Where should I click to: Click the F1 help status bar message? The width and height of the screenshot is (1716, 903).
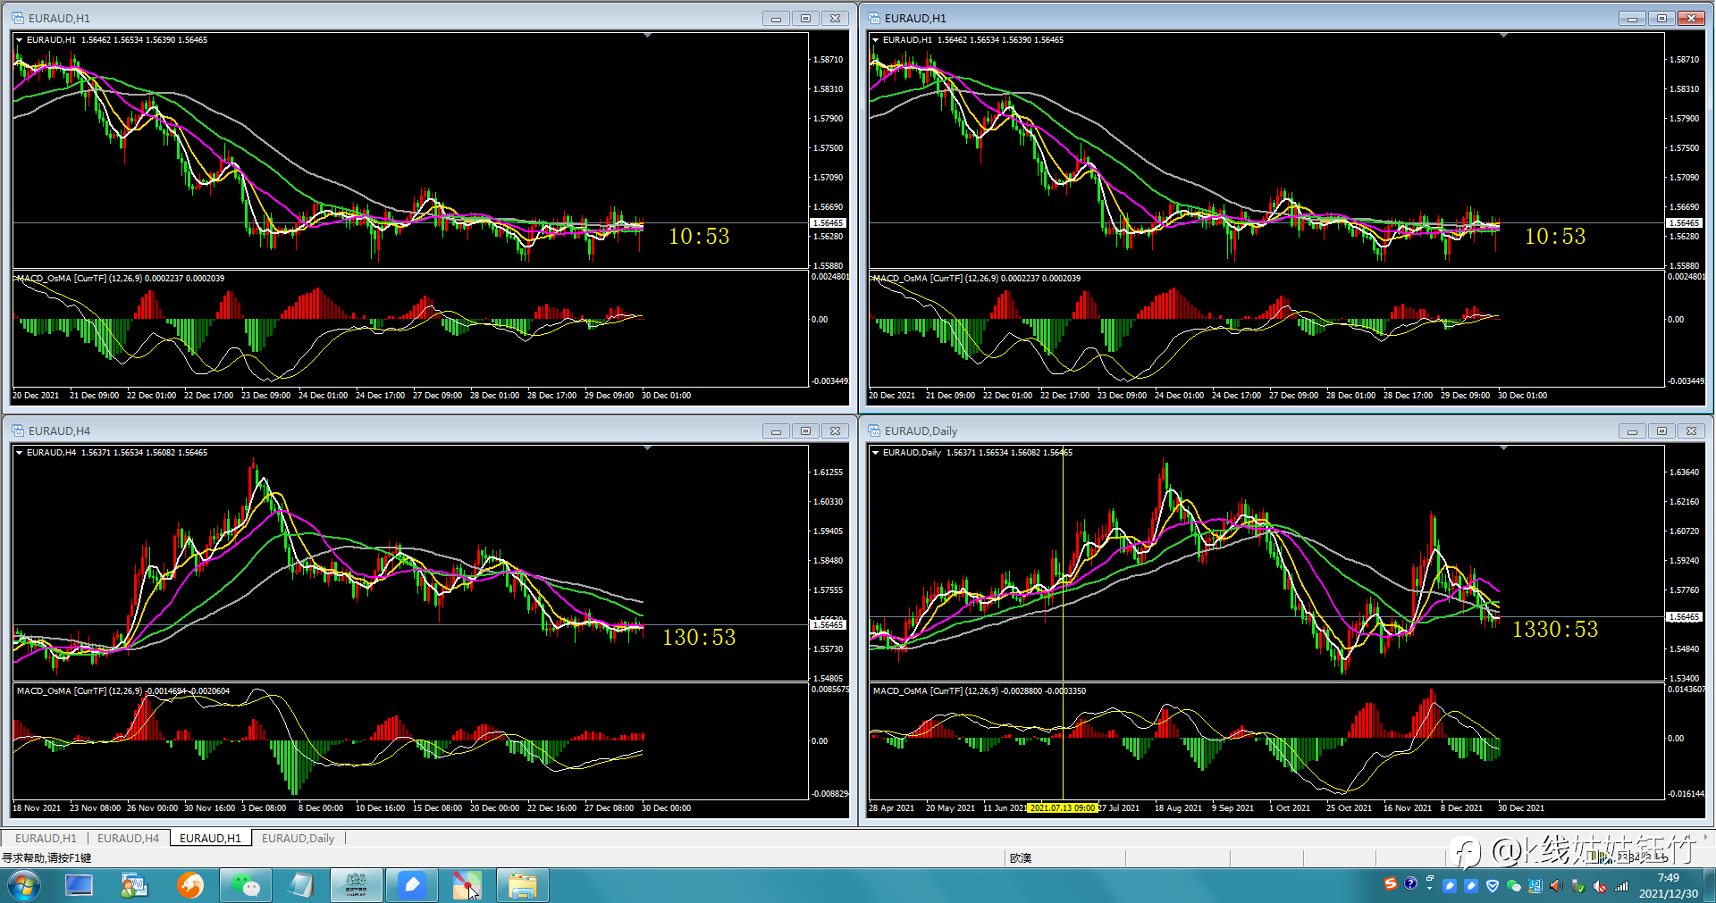coord(46,858)
